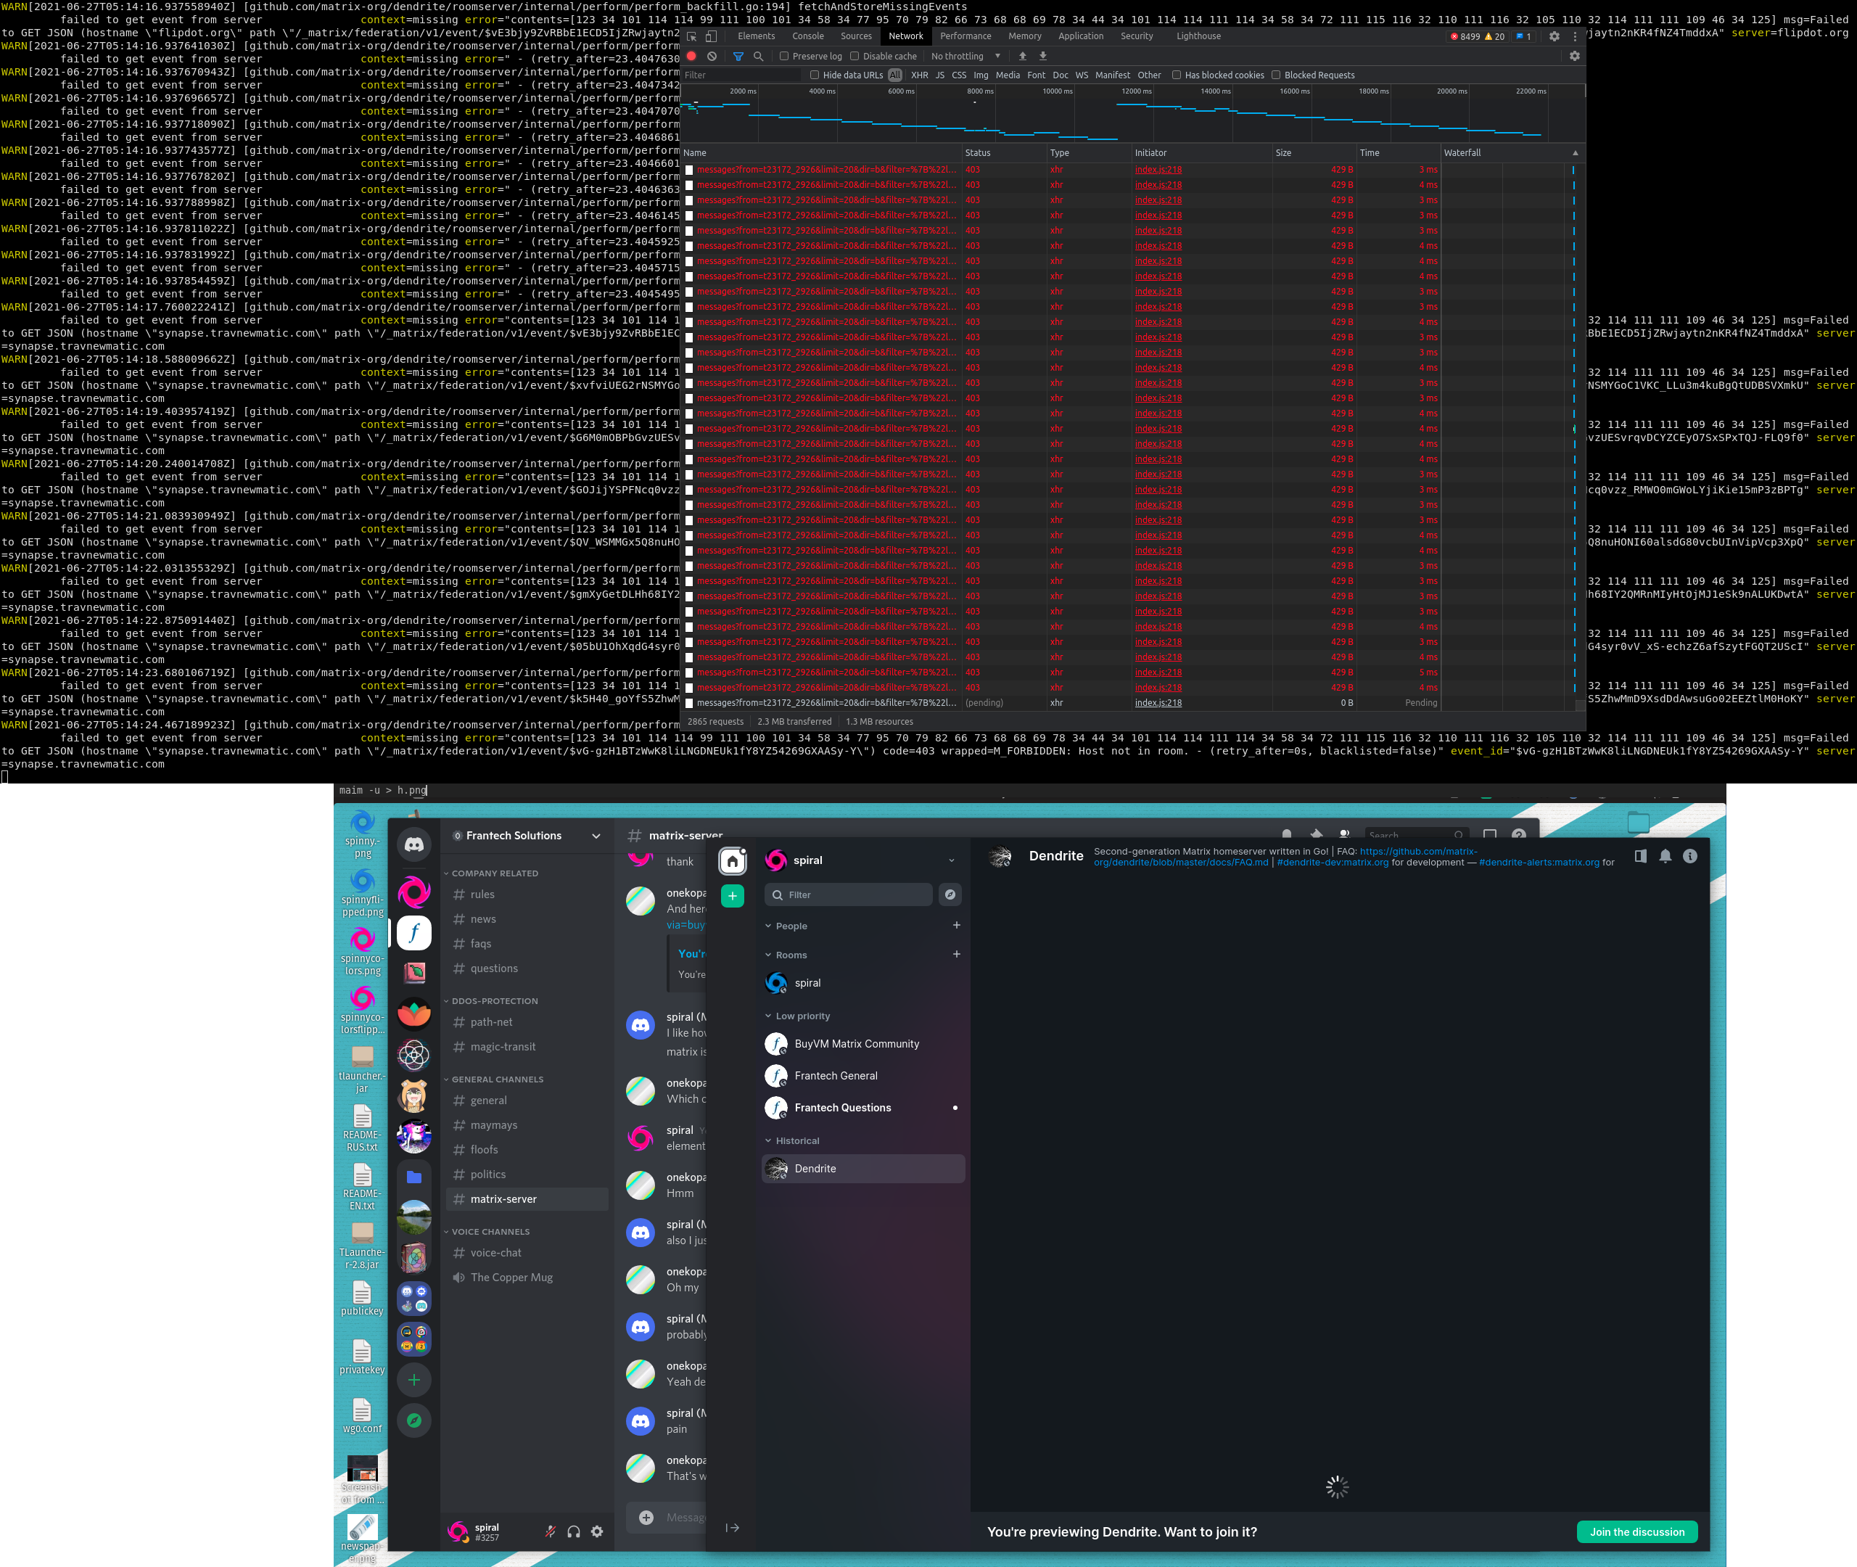
Task: Open the network search magnifier icon
Action: [x=759, y=56]
